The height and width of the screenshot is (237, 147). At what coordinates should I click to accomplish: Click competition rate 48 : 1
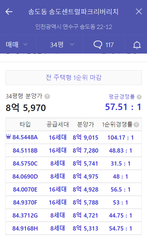coord(121,177)
